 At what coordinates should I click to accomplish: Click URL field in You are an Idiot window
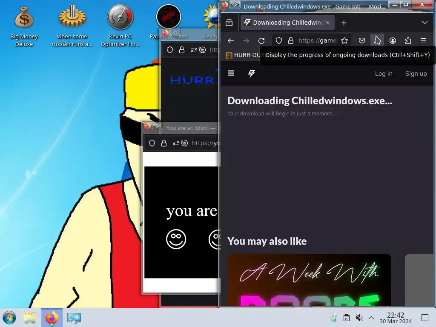206,143
